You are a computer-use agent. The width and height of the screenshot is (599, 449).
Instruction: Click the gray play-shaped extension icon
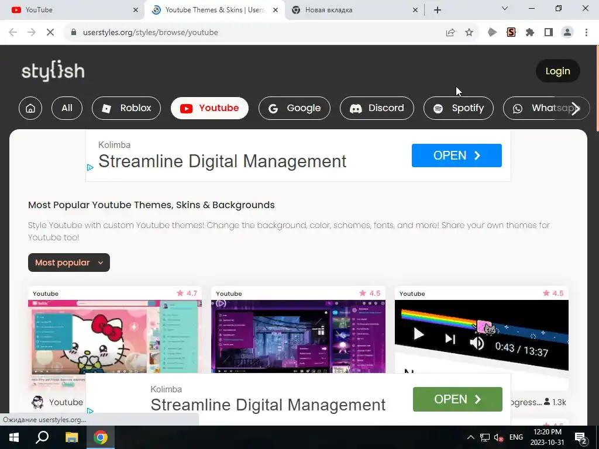tap(493, 33)
